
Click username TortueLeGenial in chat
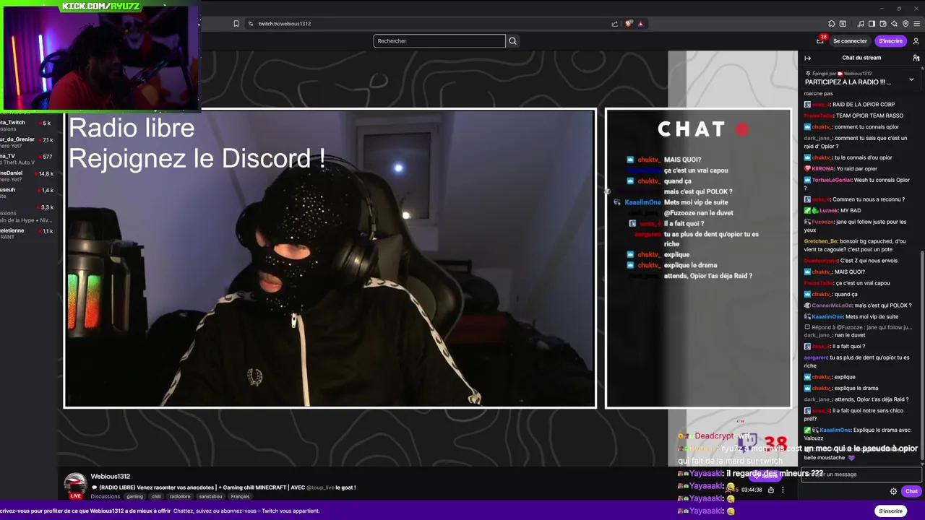832,180
